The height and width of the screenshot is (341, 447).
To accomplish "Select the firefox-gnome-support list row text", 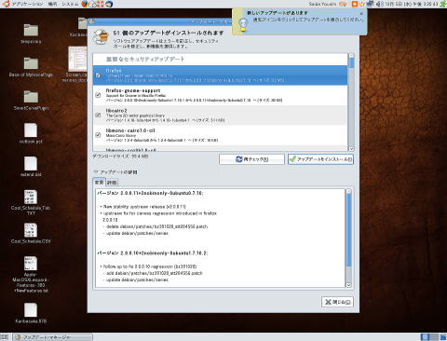I will point(194,95).
